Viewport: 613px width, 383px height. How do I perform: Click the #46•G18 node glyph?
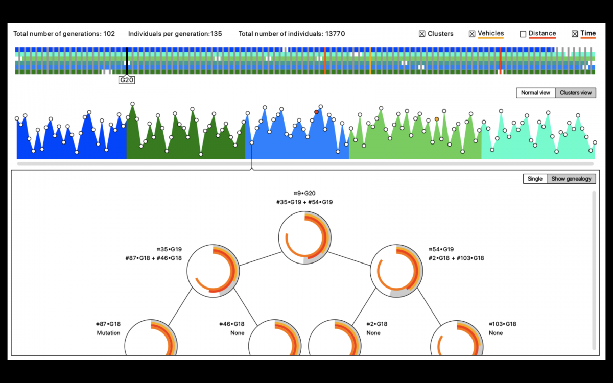[274, 339]
